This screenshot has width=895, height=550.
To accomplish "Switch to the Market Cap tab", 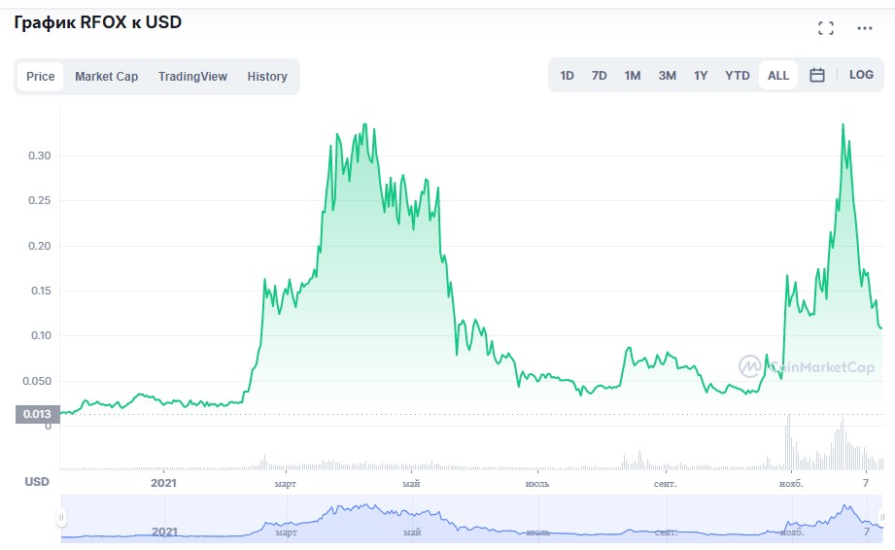I will 106,77.
